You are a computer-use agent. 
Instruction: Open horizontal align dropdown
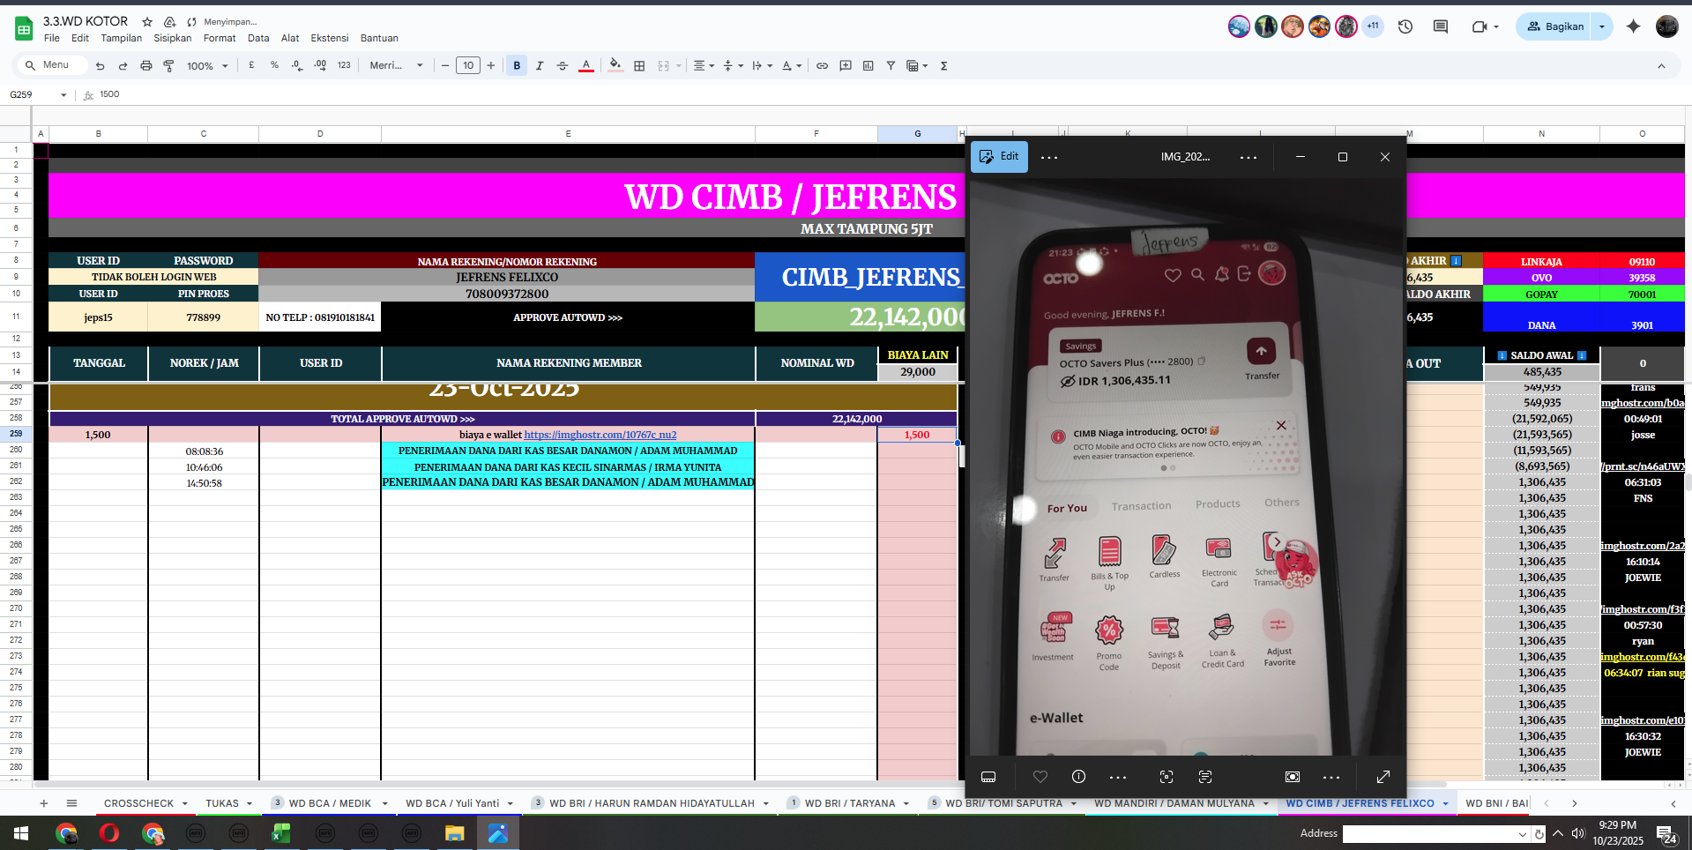pyautogui.click(x=703, y=65)
